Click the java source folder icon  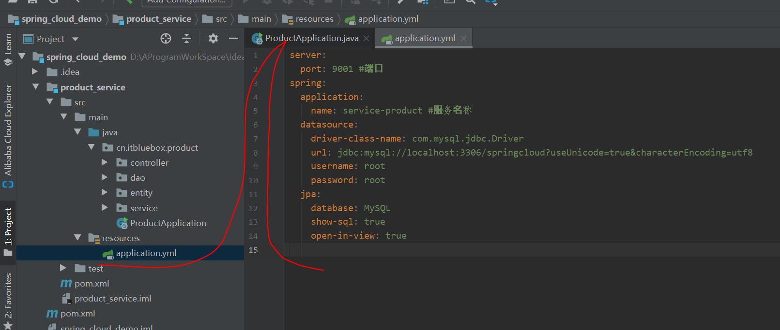pyautogui.click(x=94, y=132)
